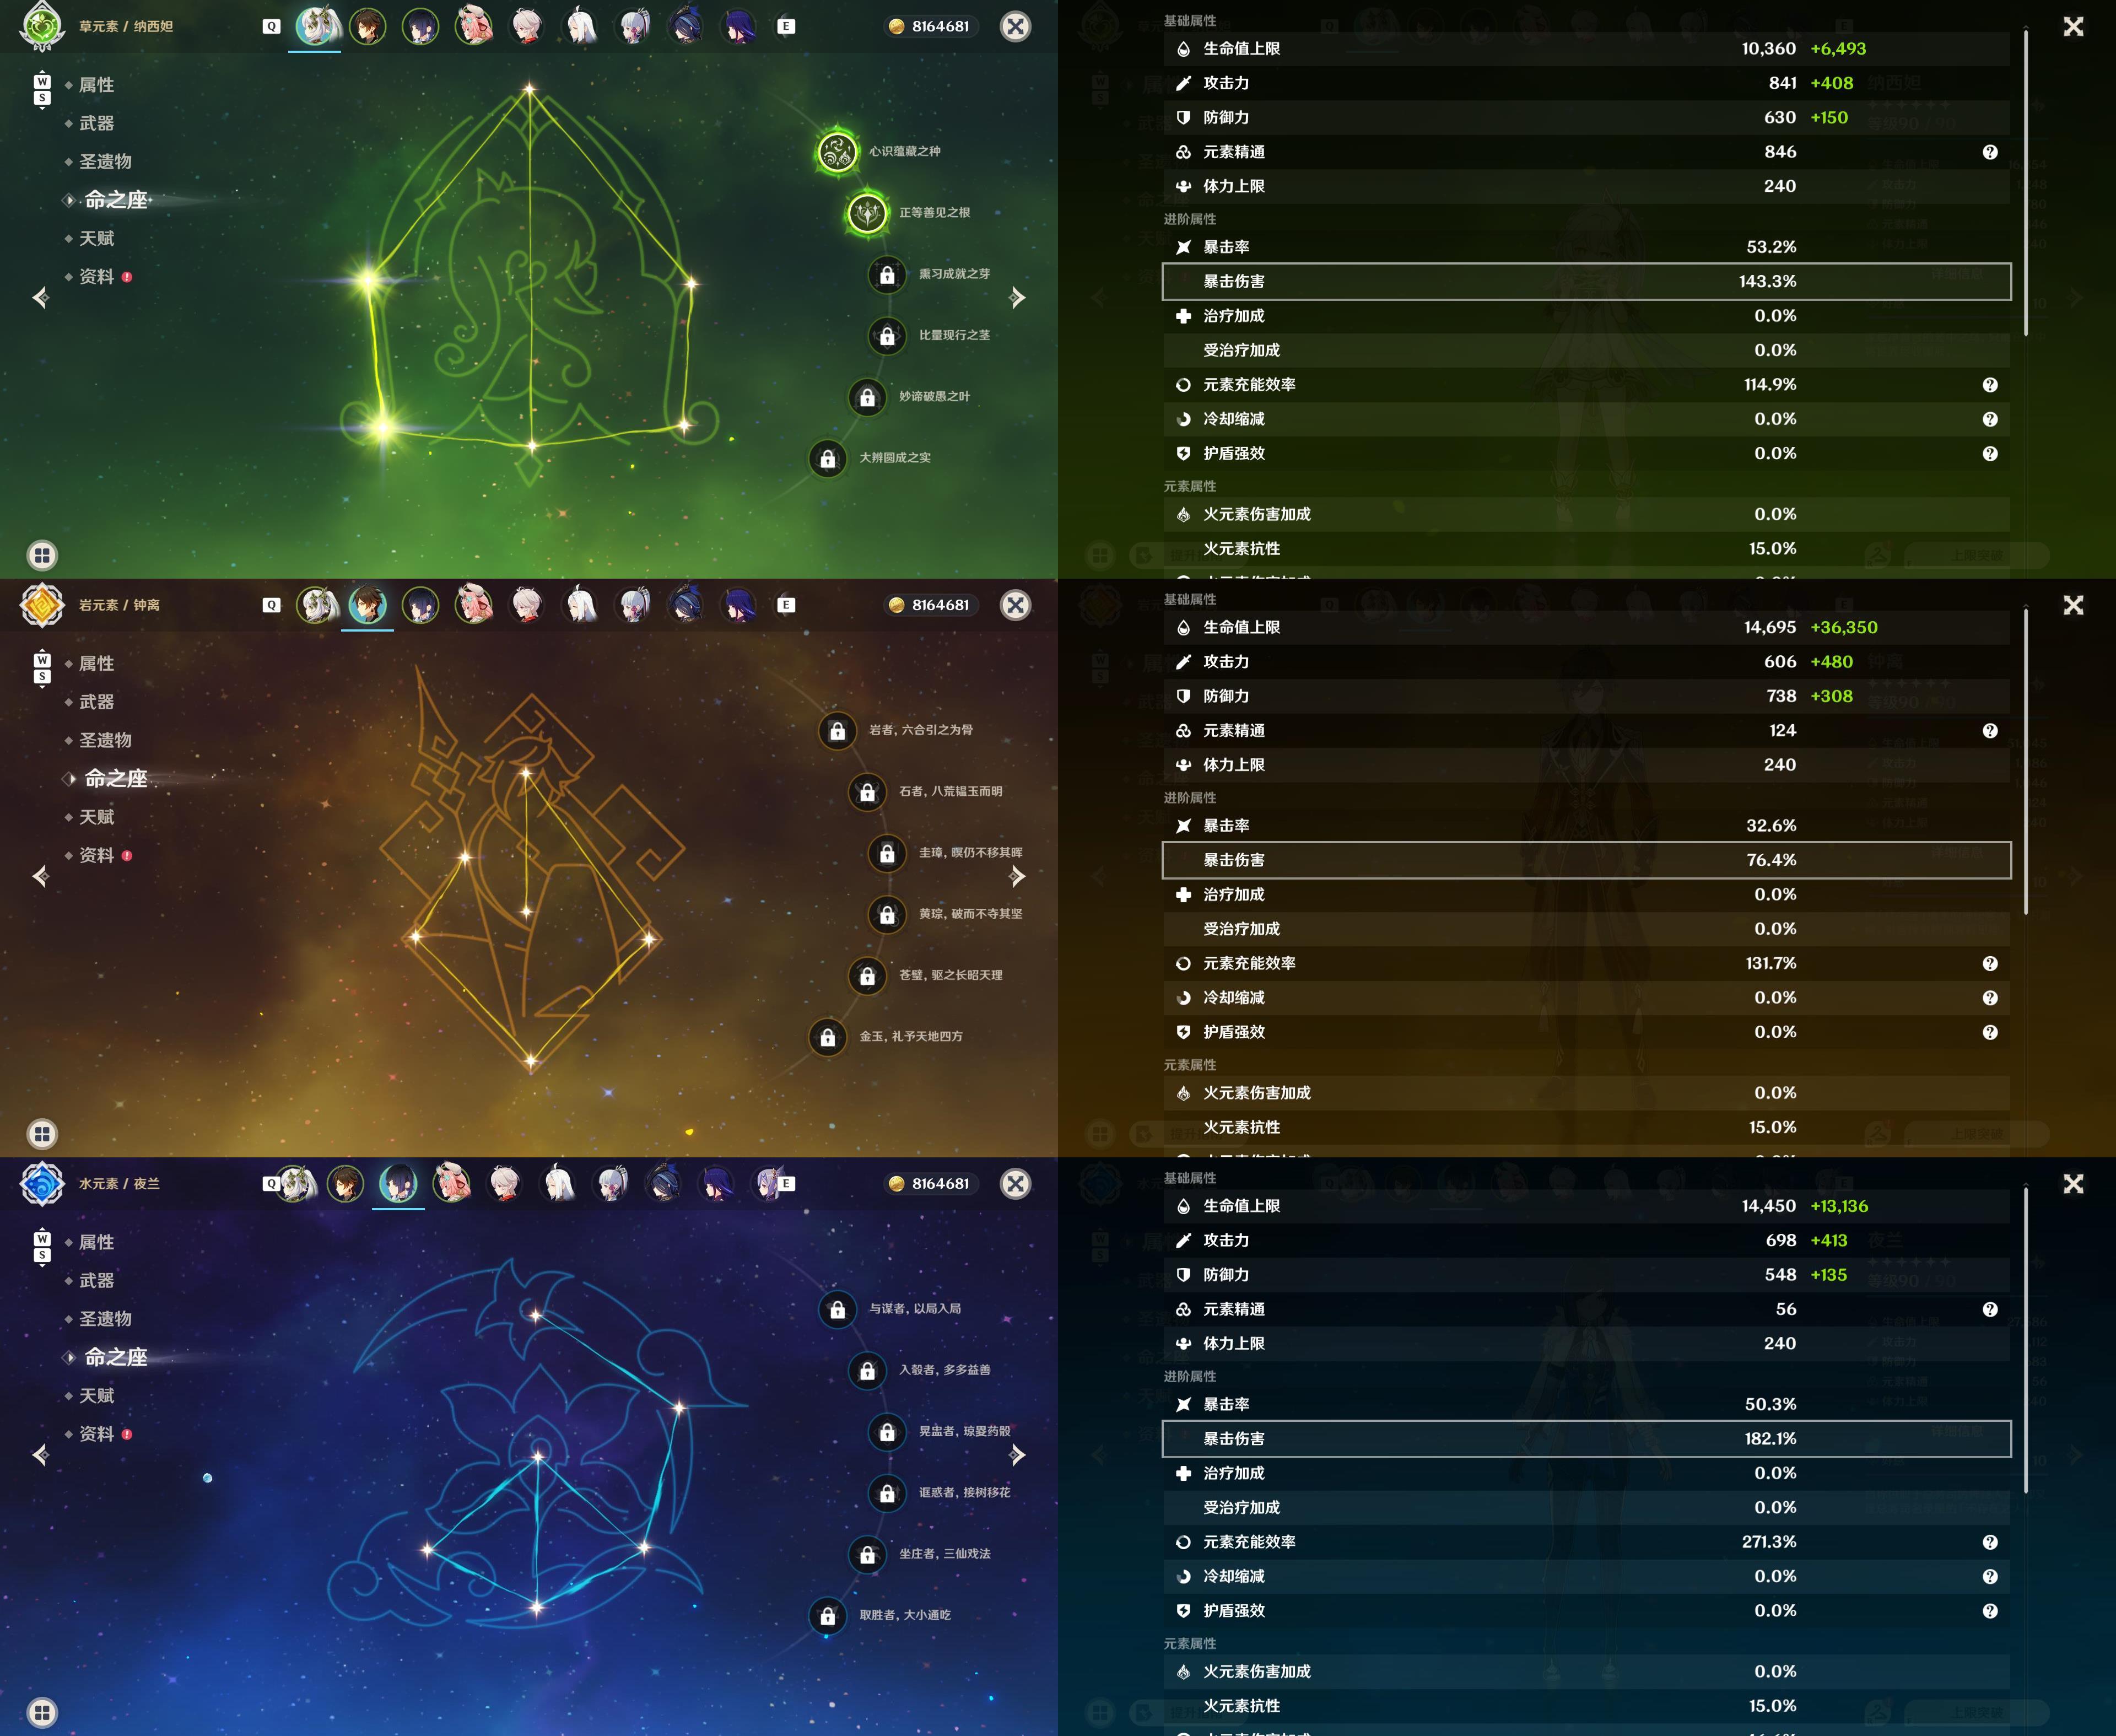Viewport: 2116px width, 1736px height.
Task: Select the locked node 诓惑者，接树移花
Action: (887, 1493)
